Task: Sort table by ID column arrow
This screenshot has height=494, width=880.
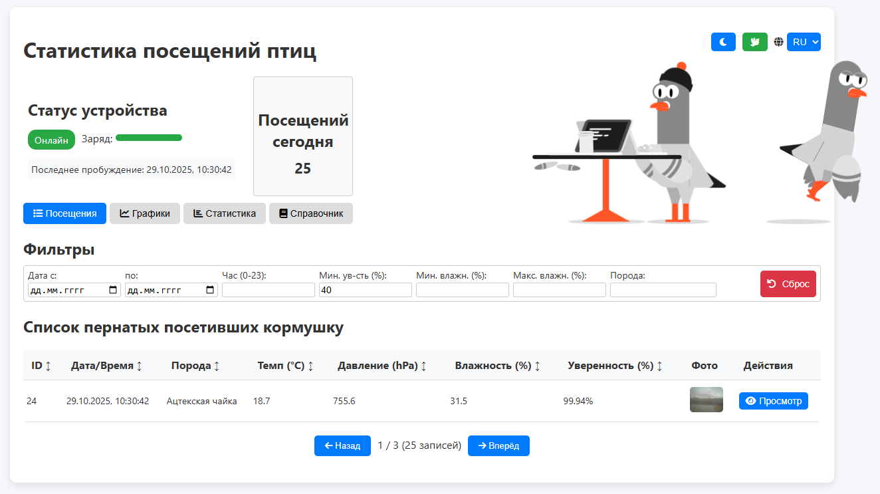Action: coord(48,366)
